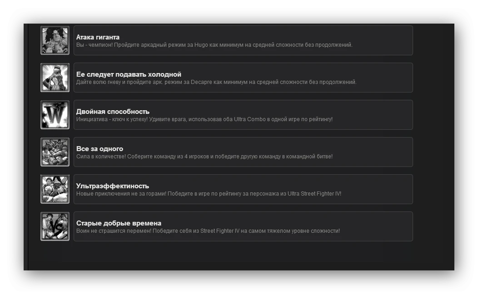The image size is (478, 294).
Task: Click the Атака гиганта title
Action: point(98,37)
